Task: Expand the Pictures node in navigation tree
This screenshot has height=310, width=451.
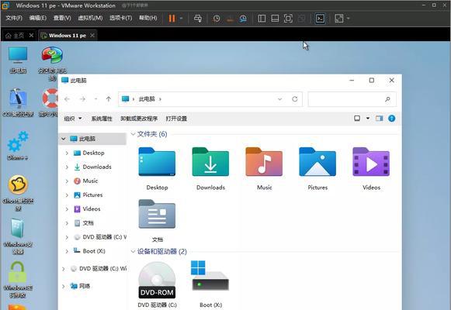Action: pos(67,195)
